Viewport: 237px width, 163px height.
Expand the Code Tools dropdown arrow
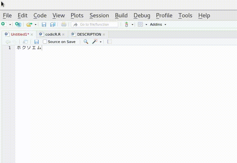pos(100,42)
